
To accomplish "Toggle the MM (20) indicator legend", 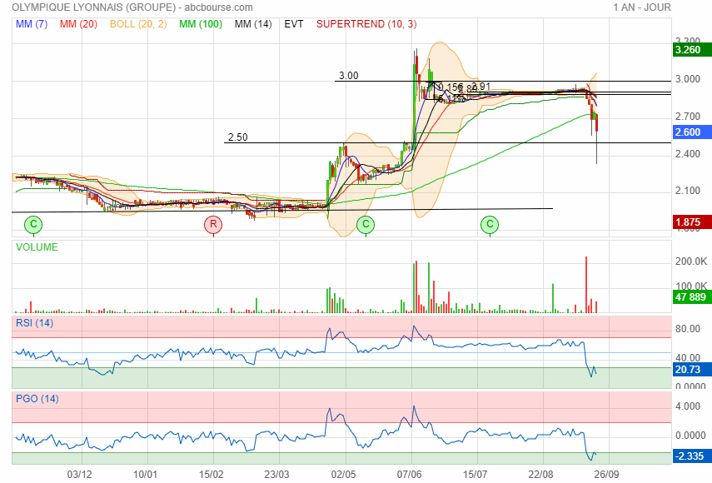I will tap(78, 24).
